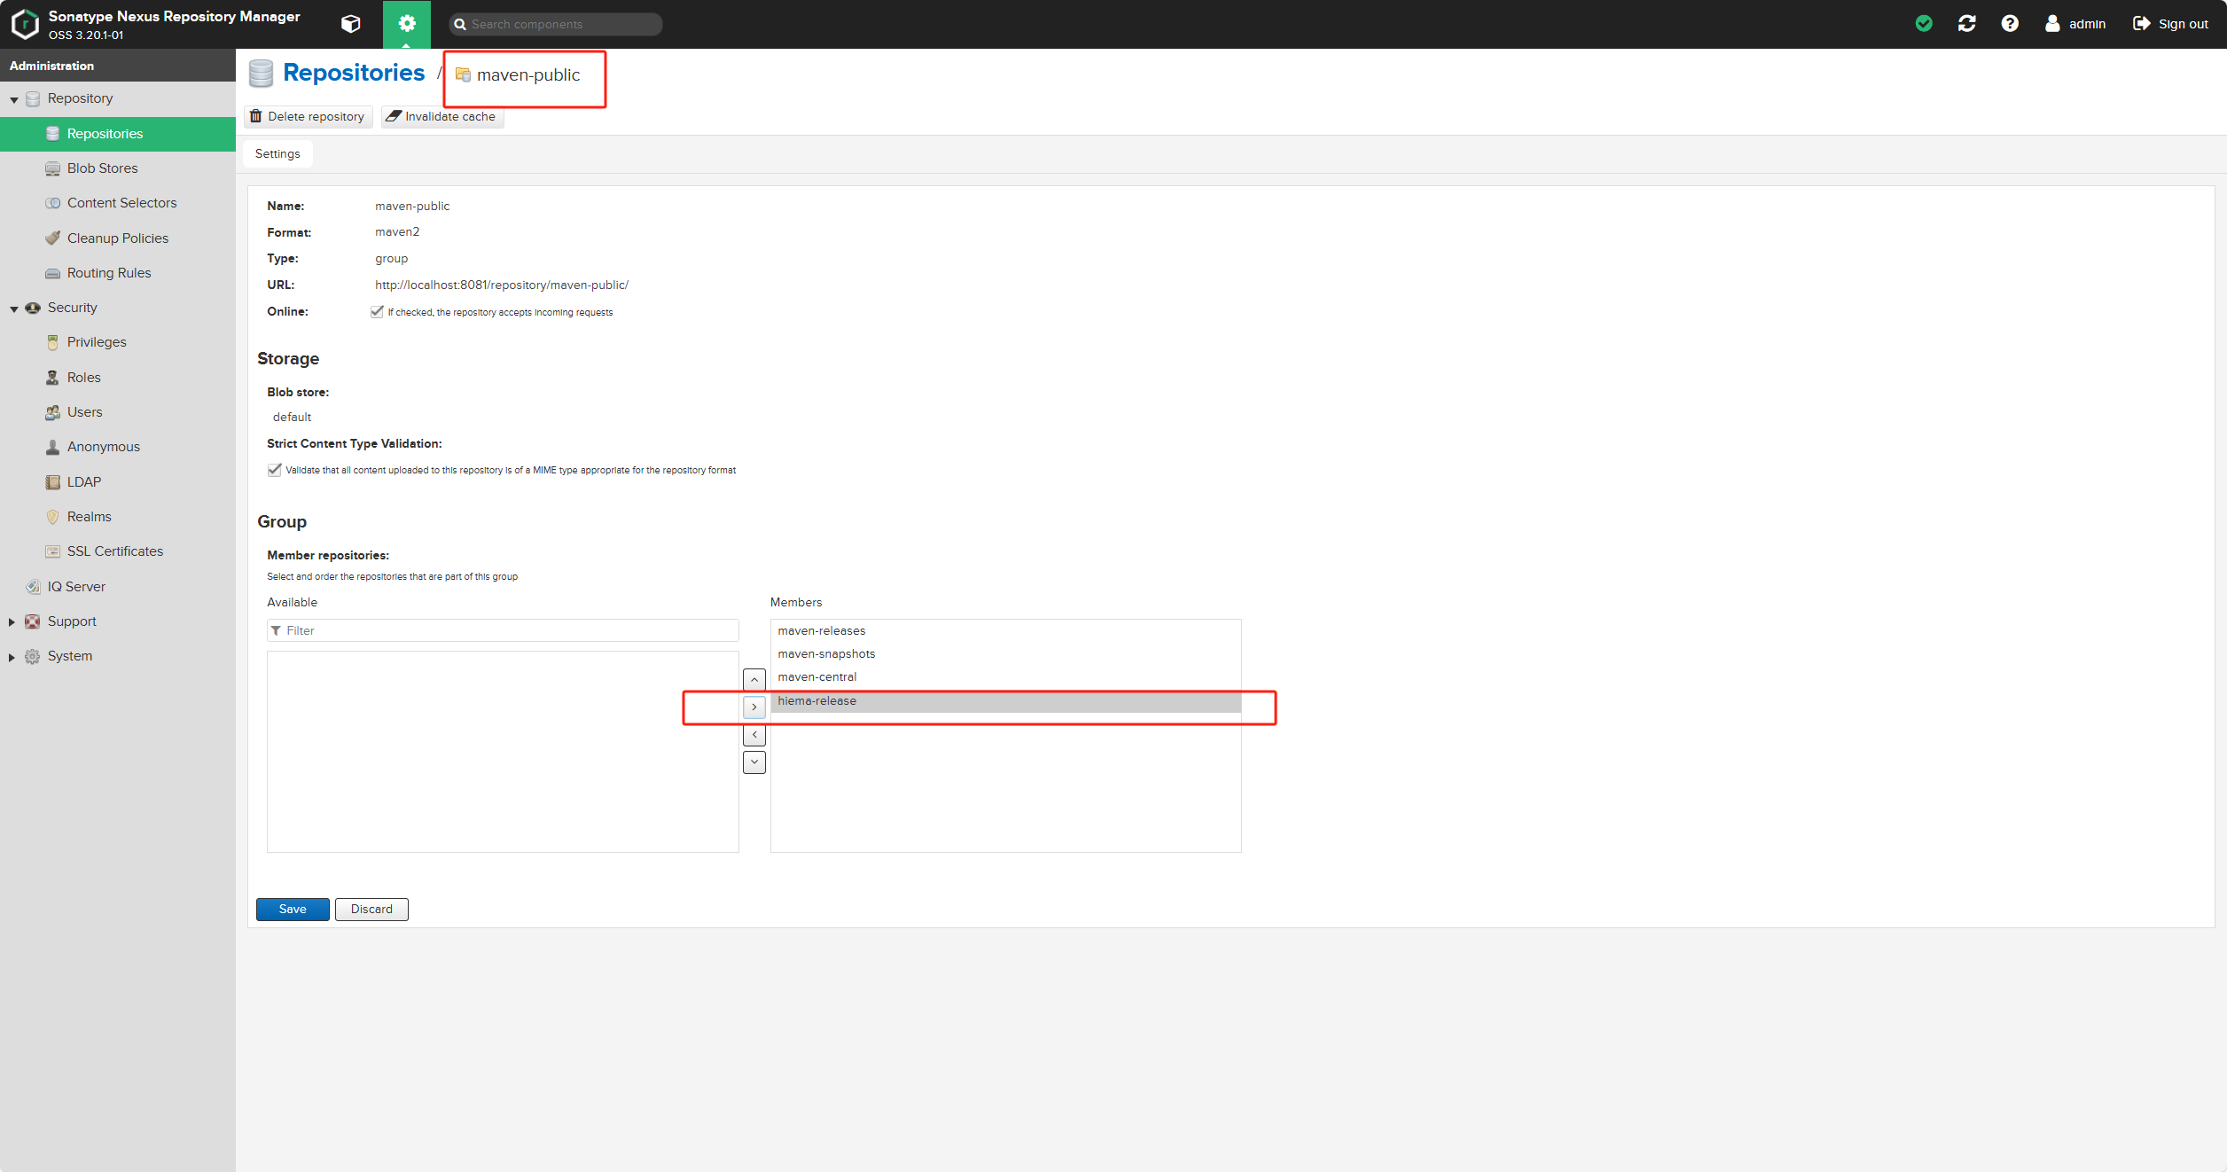Open Realms in sidebar
This screenshot has width=2227, height=1172.
pos(118,517)
